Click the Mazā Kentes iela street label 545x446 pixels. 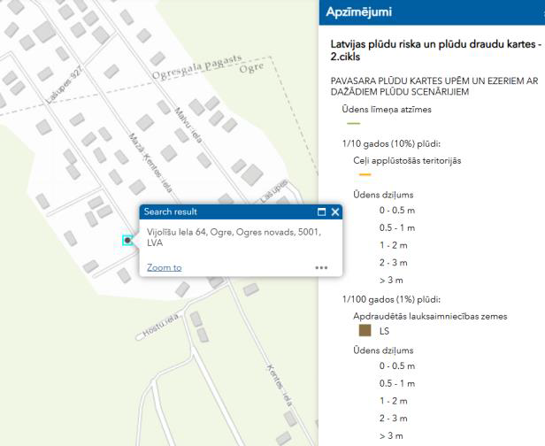(150, 162)
